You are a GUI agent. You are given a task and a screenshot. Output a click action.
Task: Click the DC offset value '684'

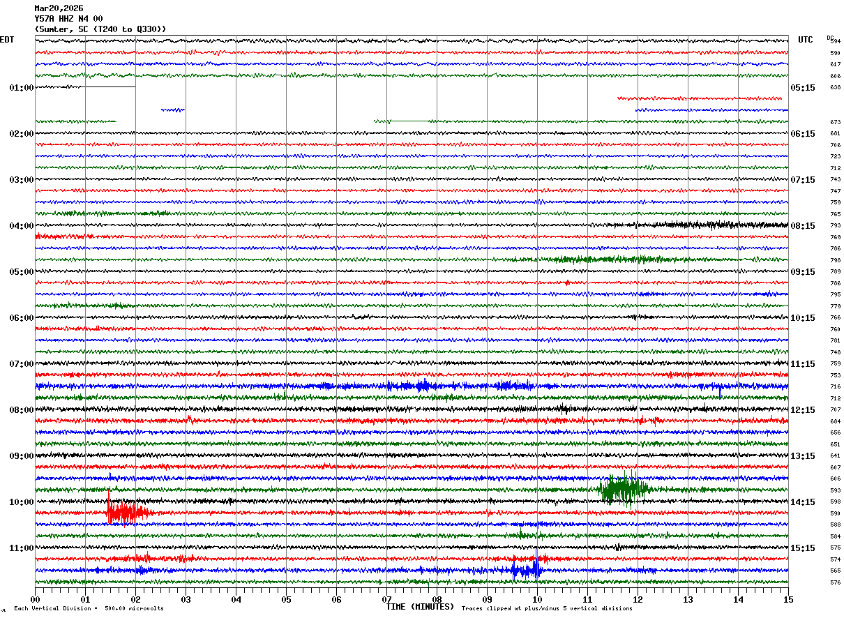[835, 421]
